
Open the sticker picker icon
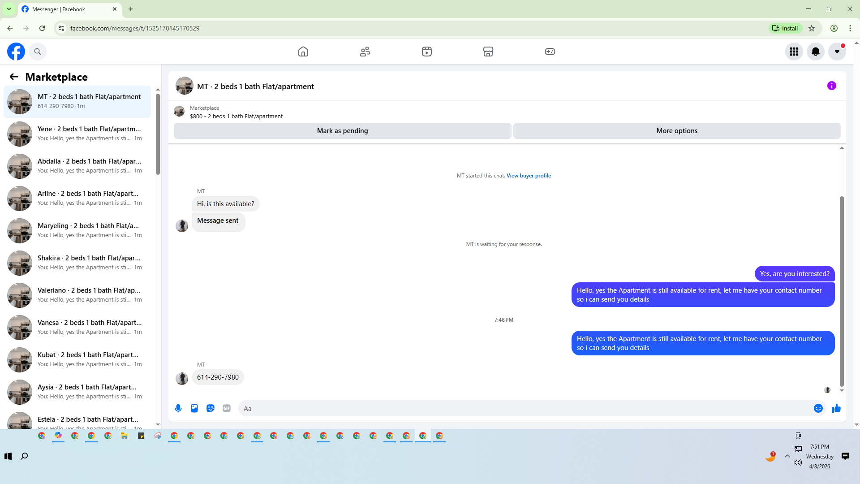click(x=211, y=408)
